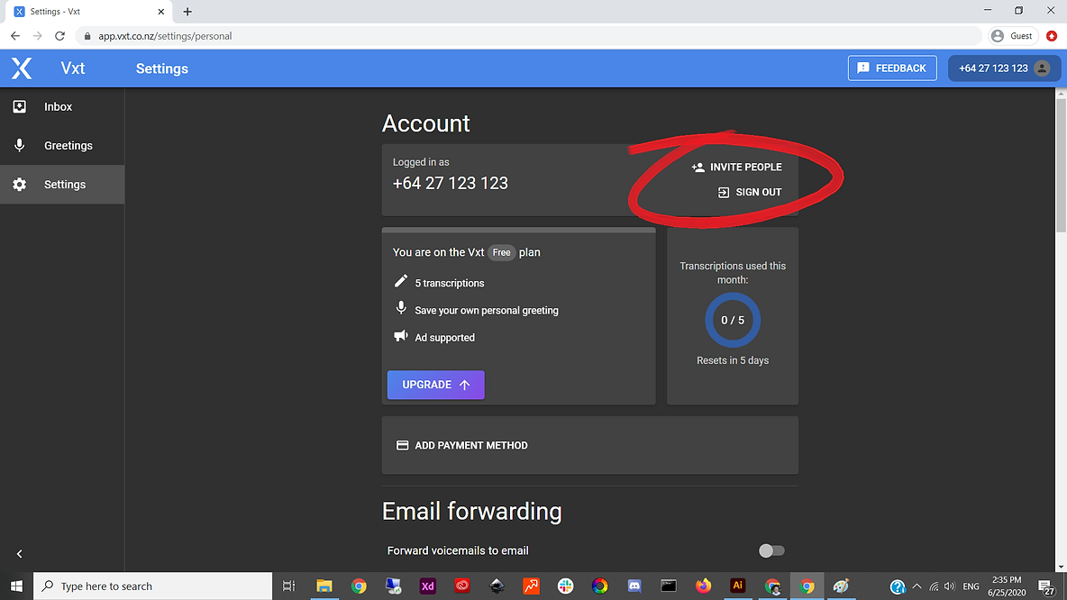Click the Settings gear icon in sidebar

[x=19, y=185]
